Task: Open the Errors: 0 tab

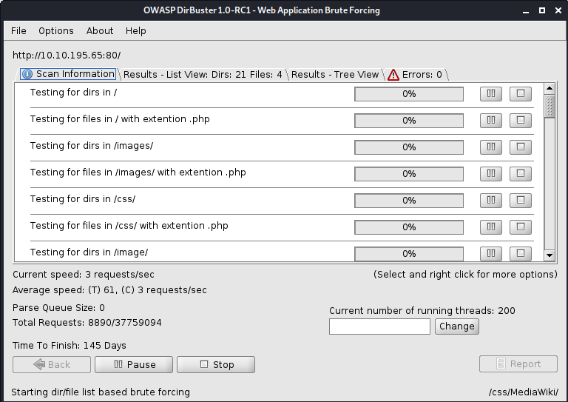Action: pyautogui.click(x=416, y=75)
